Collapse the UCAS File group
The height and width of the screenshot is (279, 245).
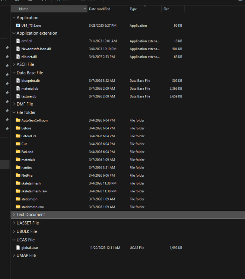[x=14, y=240]
